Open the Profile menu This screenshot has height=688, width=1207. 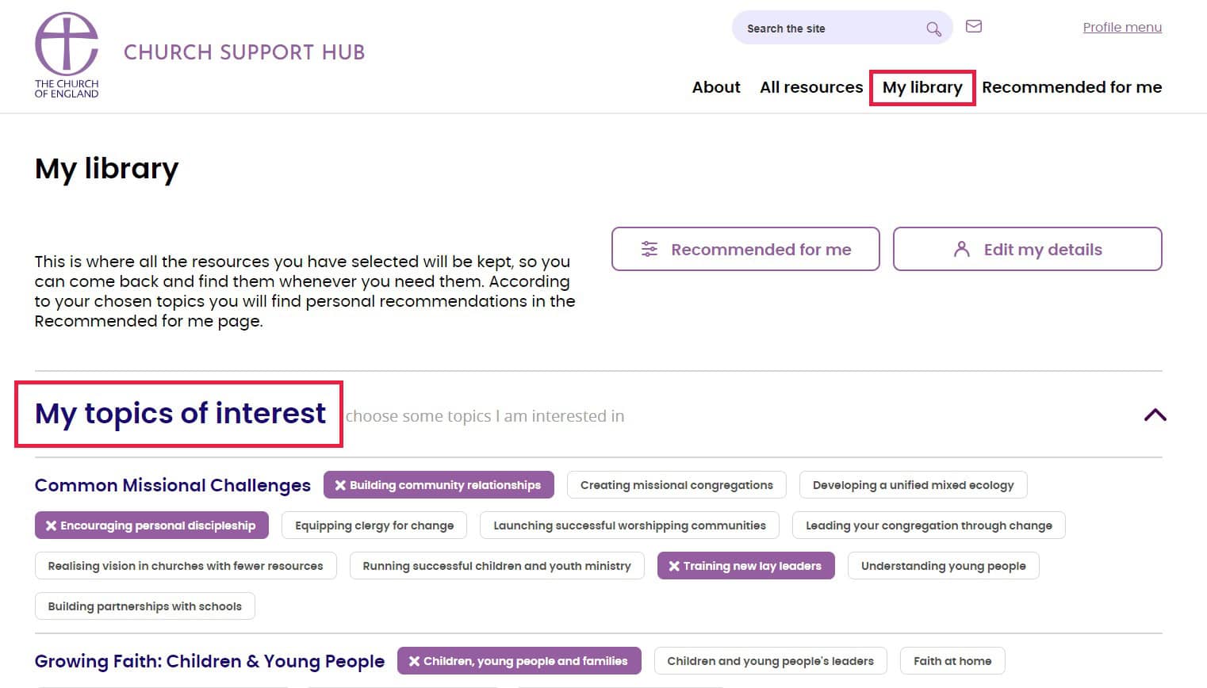1121,26
